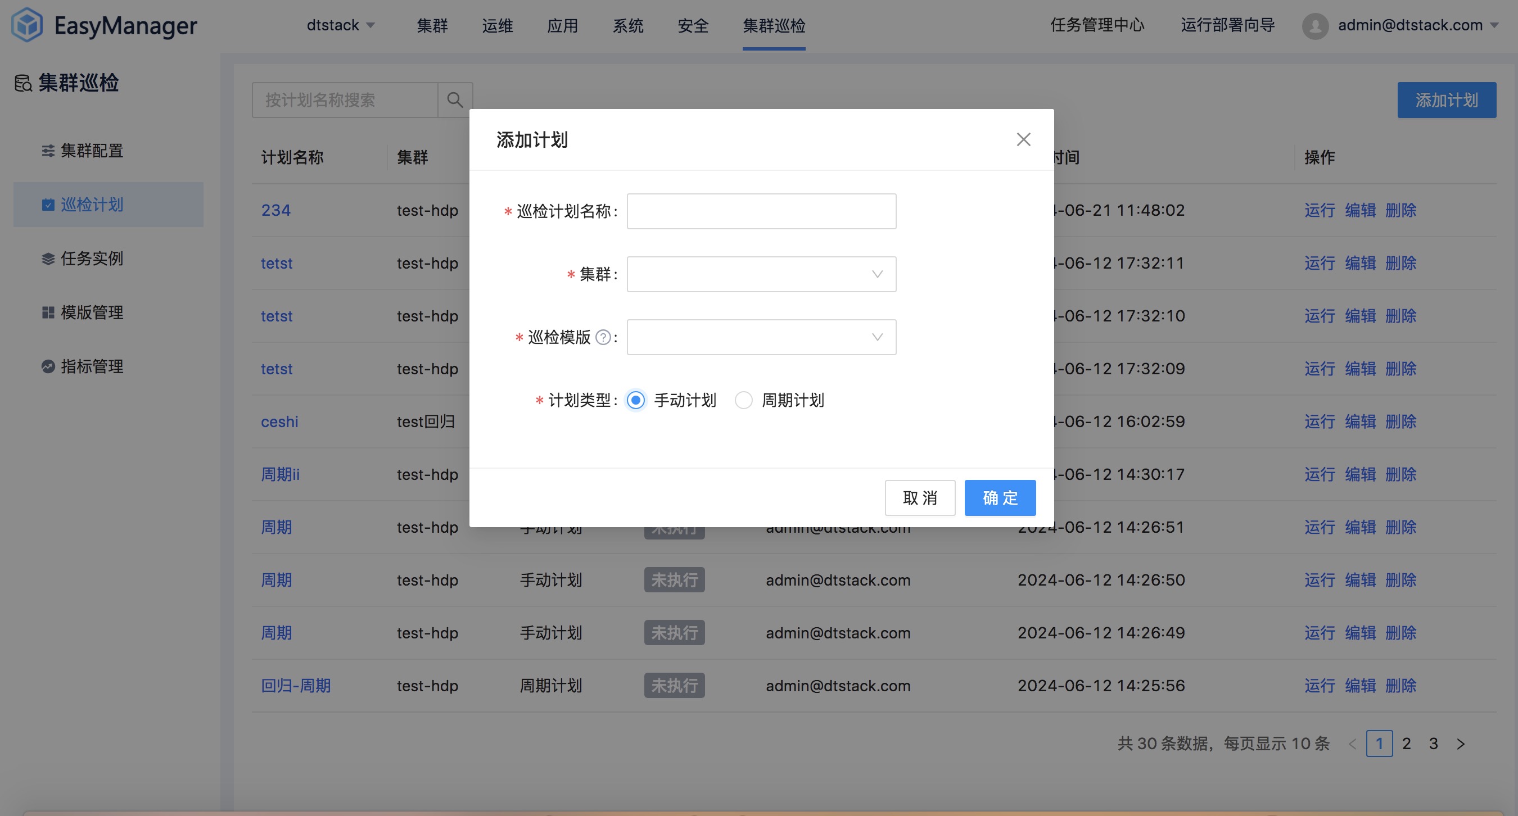The height and width of the screenshot is (816, 1518).
Task: Switch to 集群巡检 top tab
Action: (x=774, y=25)
